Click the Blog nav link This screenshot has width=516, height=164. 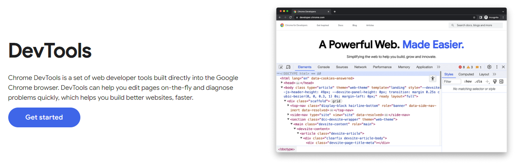(354, 25)
